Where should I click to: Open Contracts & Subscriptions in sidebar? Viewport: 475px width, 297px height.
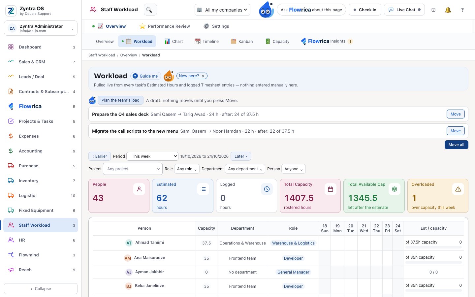(x=41, y=92)
